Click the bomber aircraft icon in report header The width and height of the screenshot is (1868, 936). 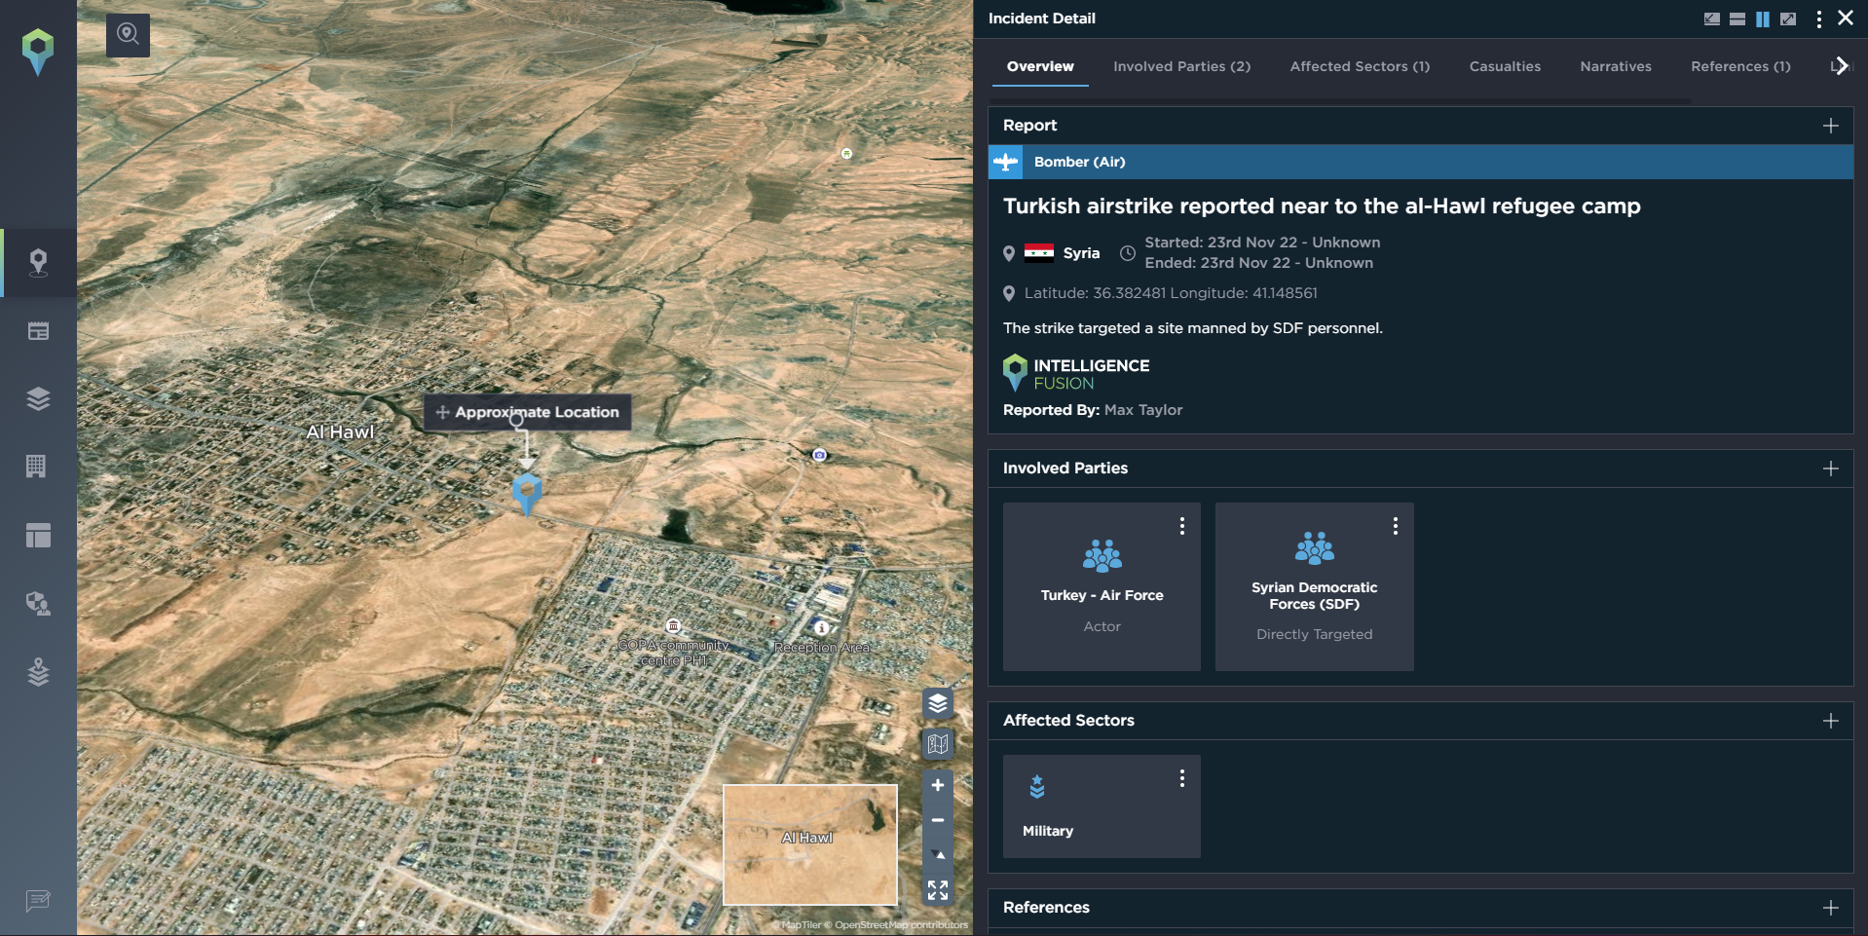point(1006,162)
